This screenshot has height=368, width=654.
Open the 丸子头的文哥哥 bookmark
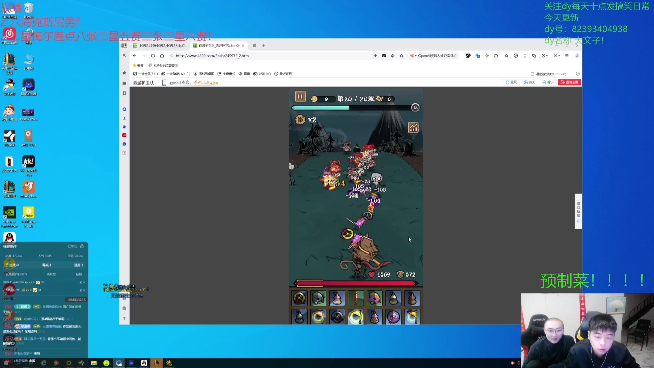click(163, 65)
